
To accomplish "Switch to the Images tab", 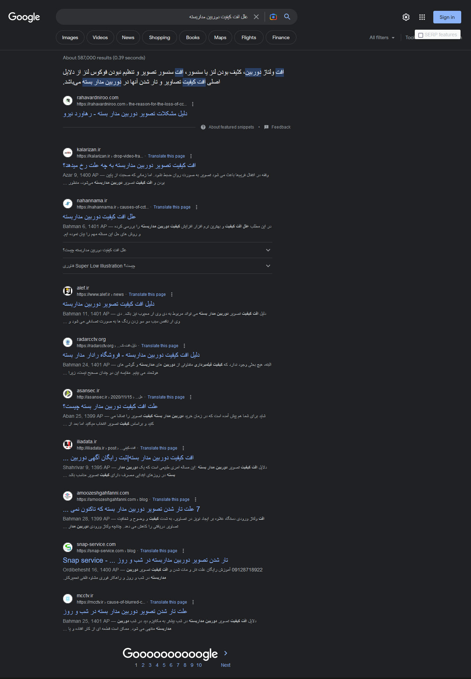I will [x=70, y=37].
